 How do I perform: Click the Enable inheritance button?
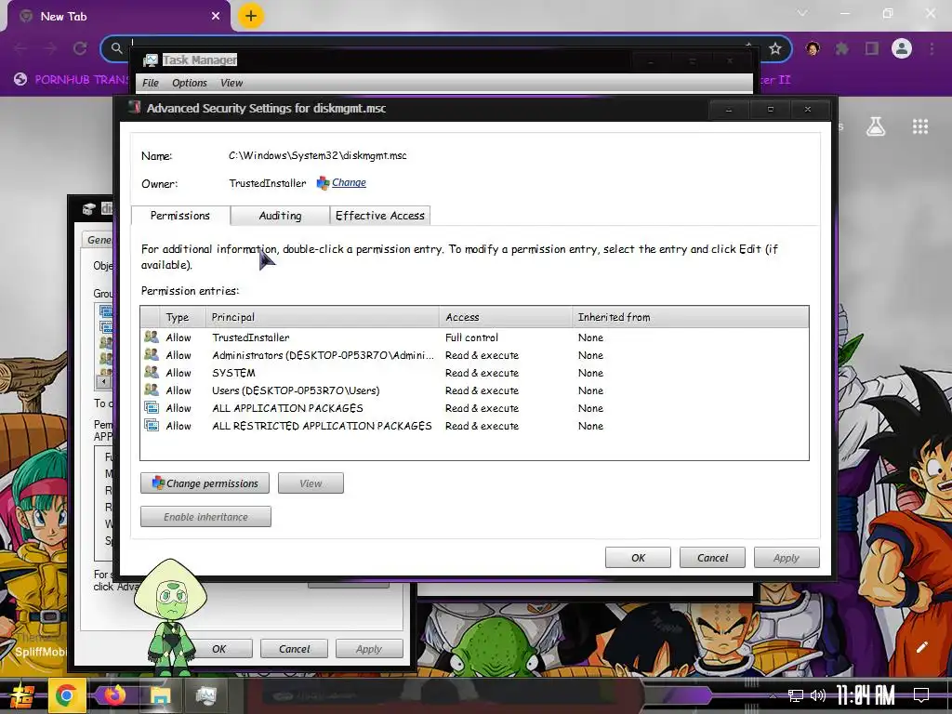point(205,517)
